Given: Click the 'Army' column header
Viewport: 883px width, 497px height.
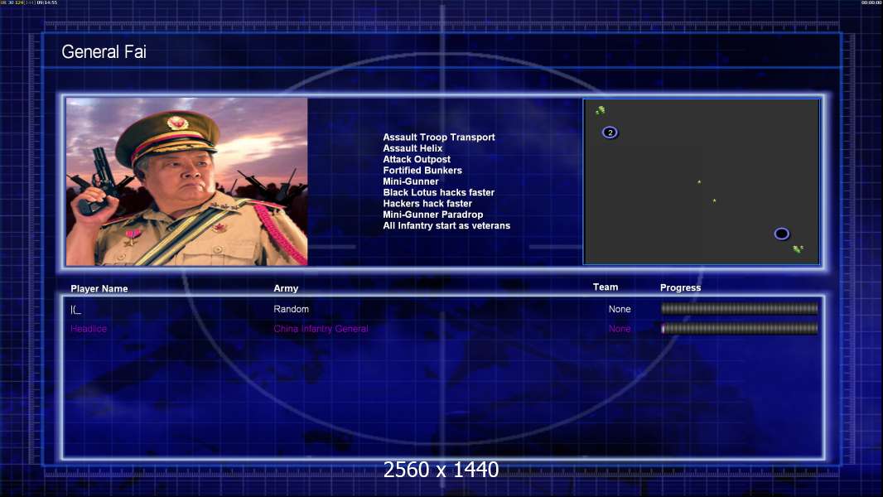Looking at the screenshot, I should (x=286, y=289).
